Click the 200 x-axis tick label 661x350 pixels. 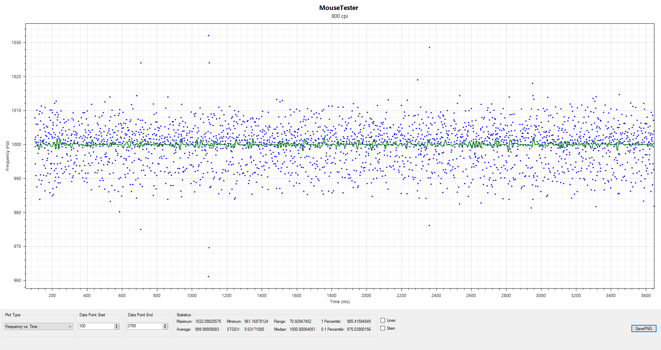tap(52, 296)
